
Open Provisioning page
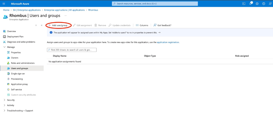coord(17,79)
